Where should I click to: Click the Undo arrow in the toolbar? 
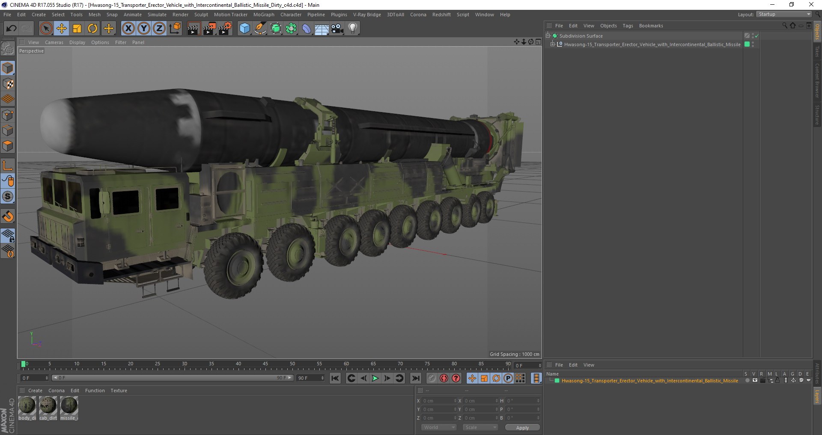pos(11,29)
